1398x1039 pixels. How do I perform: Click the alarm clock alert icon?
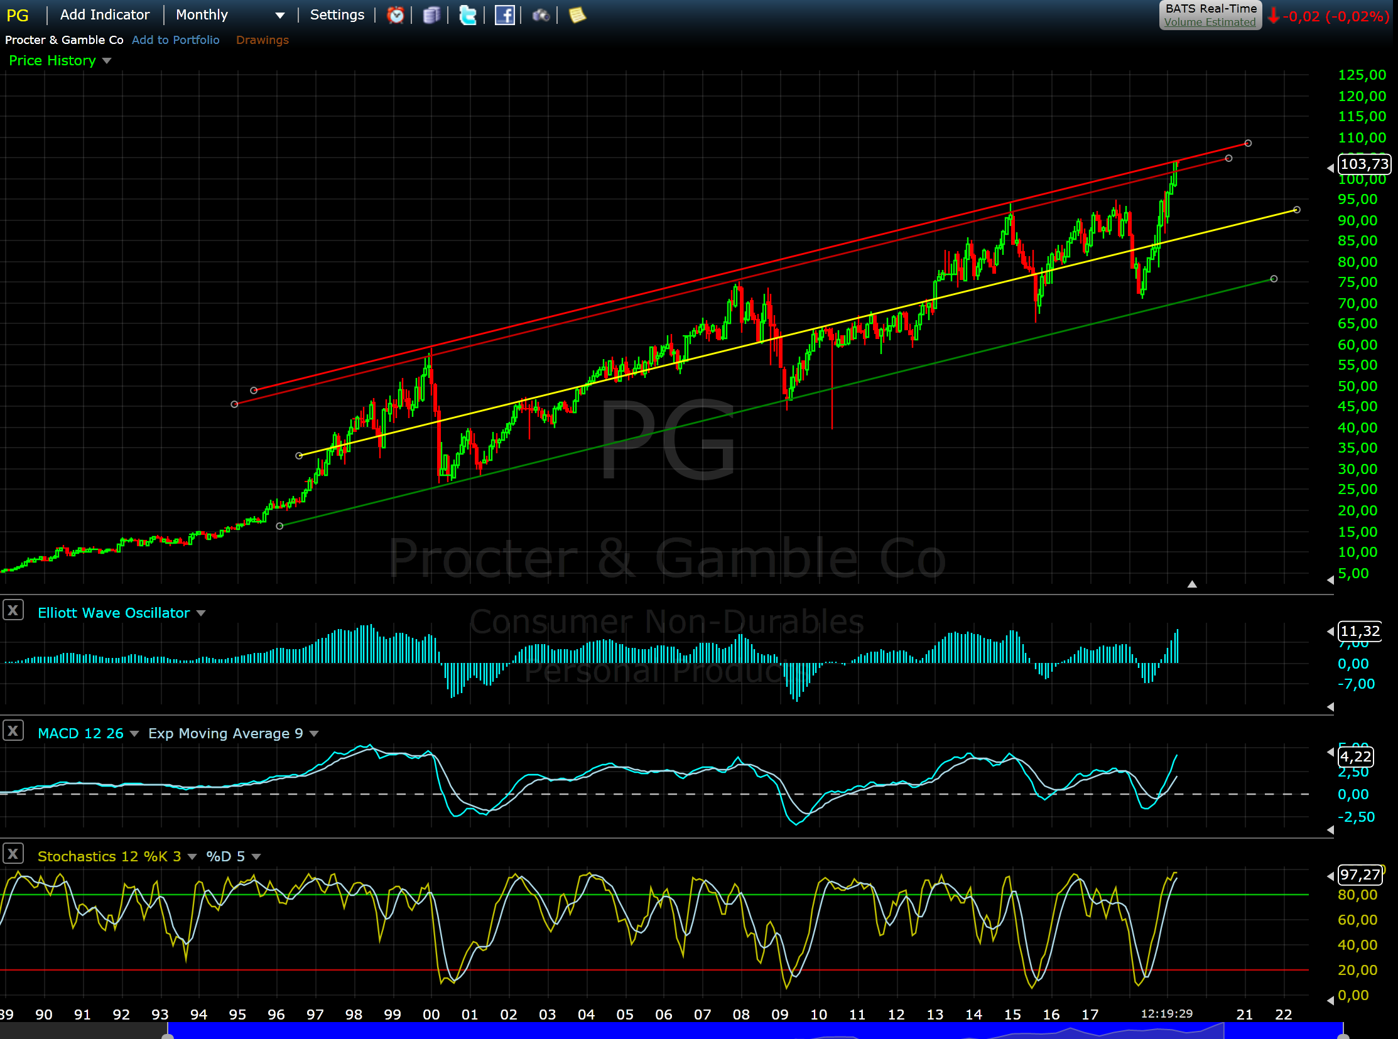tap(395, 15)
